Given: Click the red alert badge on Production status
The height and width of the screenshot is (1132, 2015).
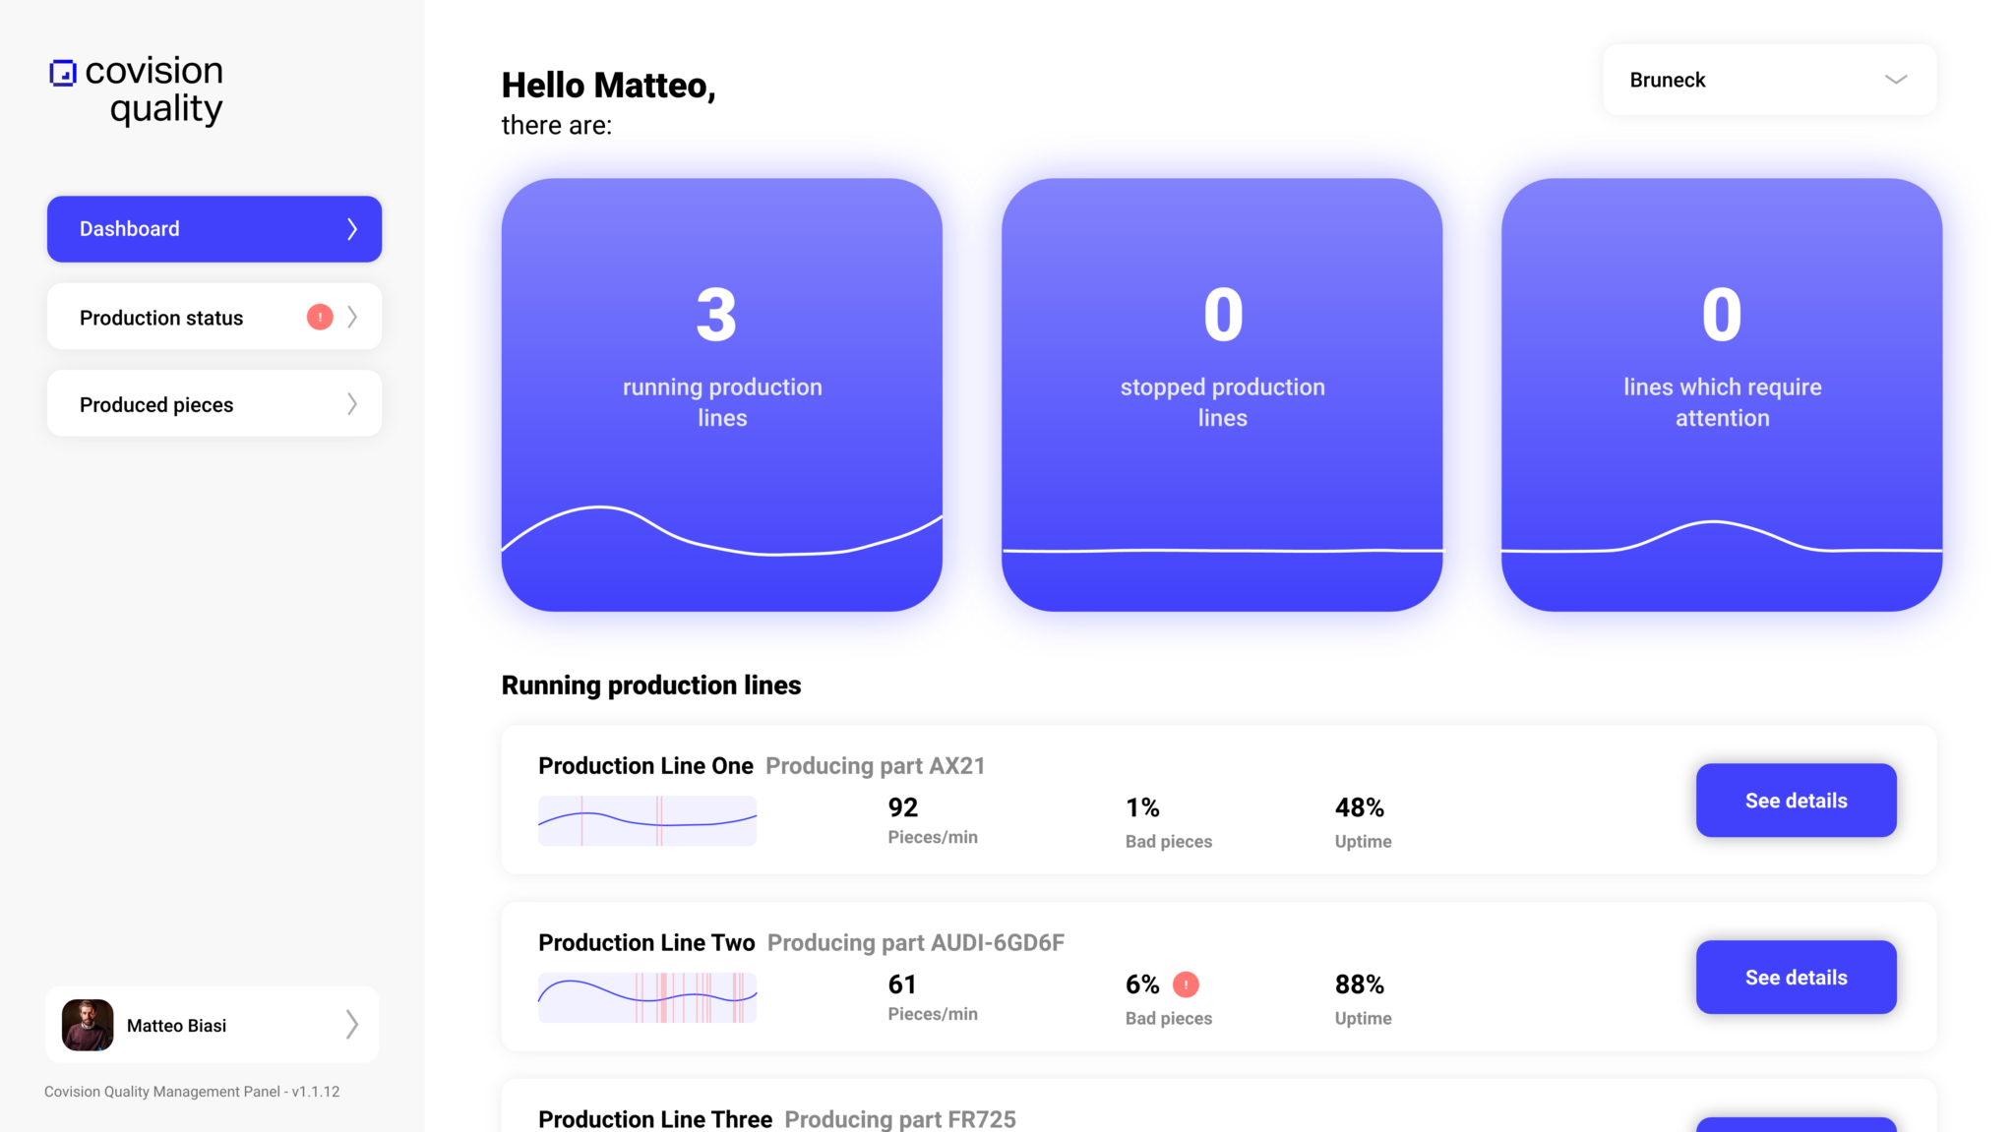Looking at the screenshot, I should (x=318, y=317).
